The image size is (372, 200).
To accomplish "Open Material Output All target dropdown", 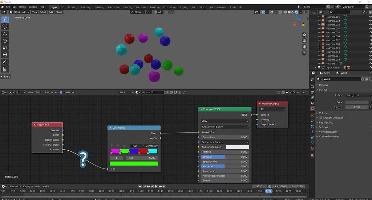I will click(x=272, y=109).
